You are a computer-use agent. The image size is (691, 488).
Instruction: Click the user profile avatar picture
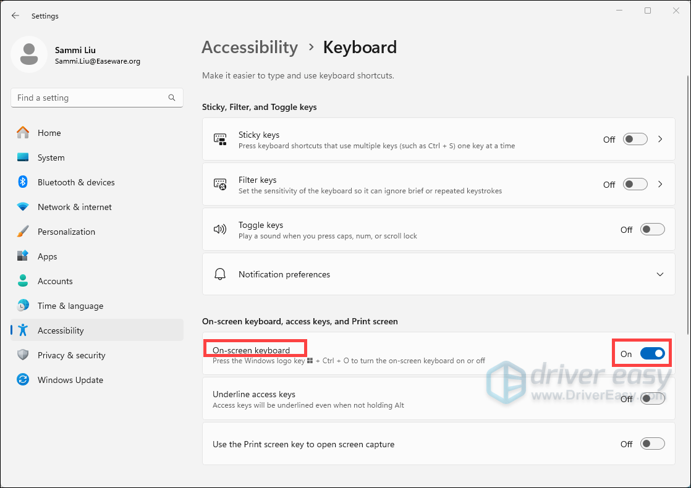pos(28,54)
